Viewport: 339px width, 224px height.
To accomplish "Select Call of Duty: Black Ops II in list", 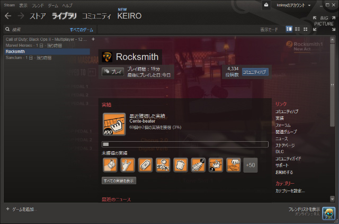I will pos(46,39).
